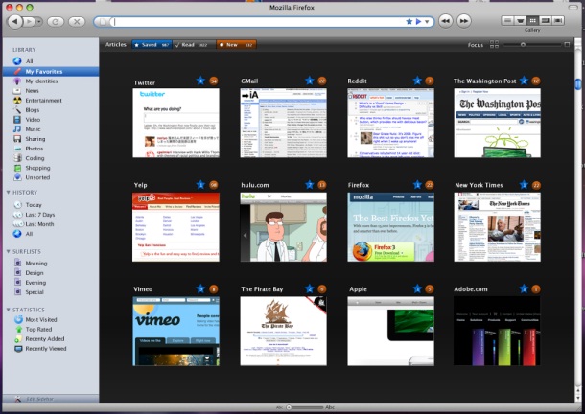The height and width of the screenshot is (414, 585).
Task: Toggle the blue star on Vimeo
Action: (x=200, y=288)
